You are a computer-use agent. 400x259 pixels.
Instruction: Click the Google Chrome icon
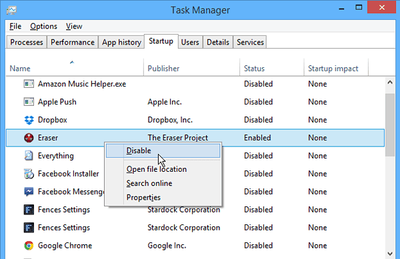(x=29, y=246)
